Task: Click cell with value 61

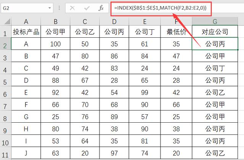Action: tap(145, 44)
